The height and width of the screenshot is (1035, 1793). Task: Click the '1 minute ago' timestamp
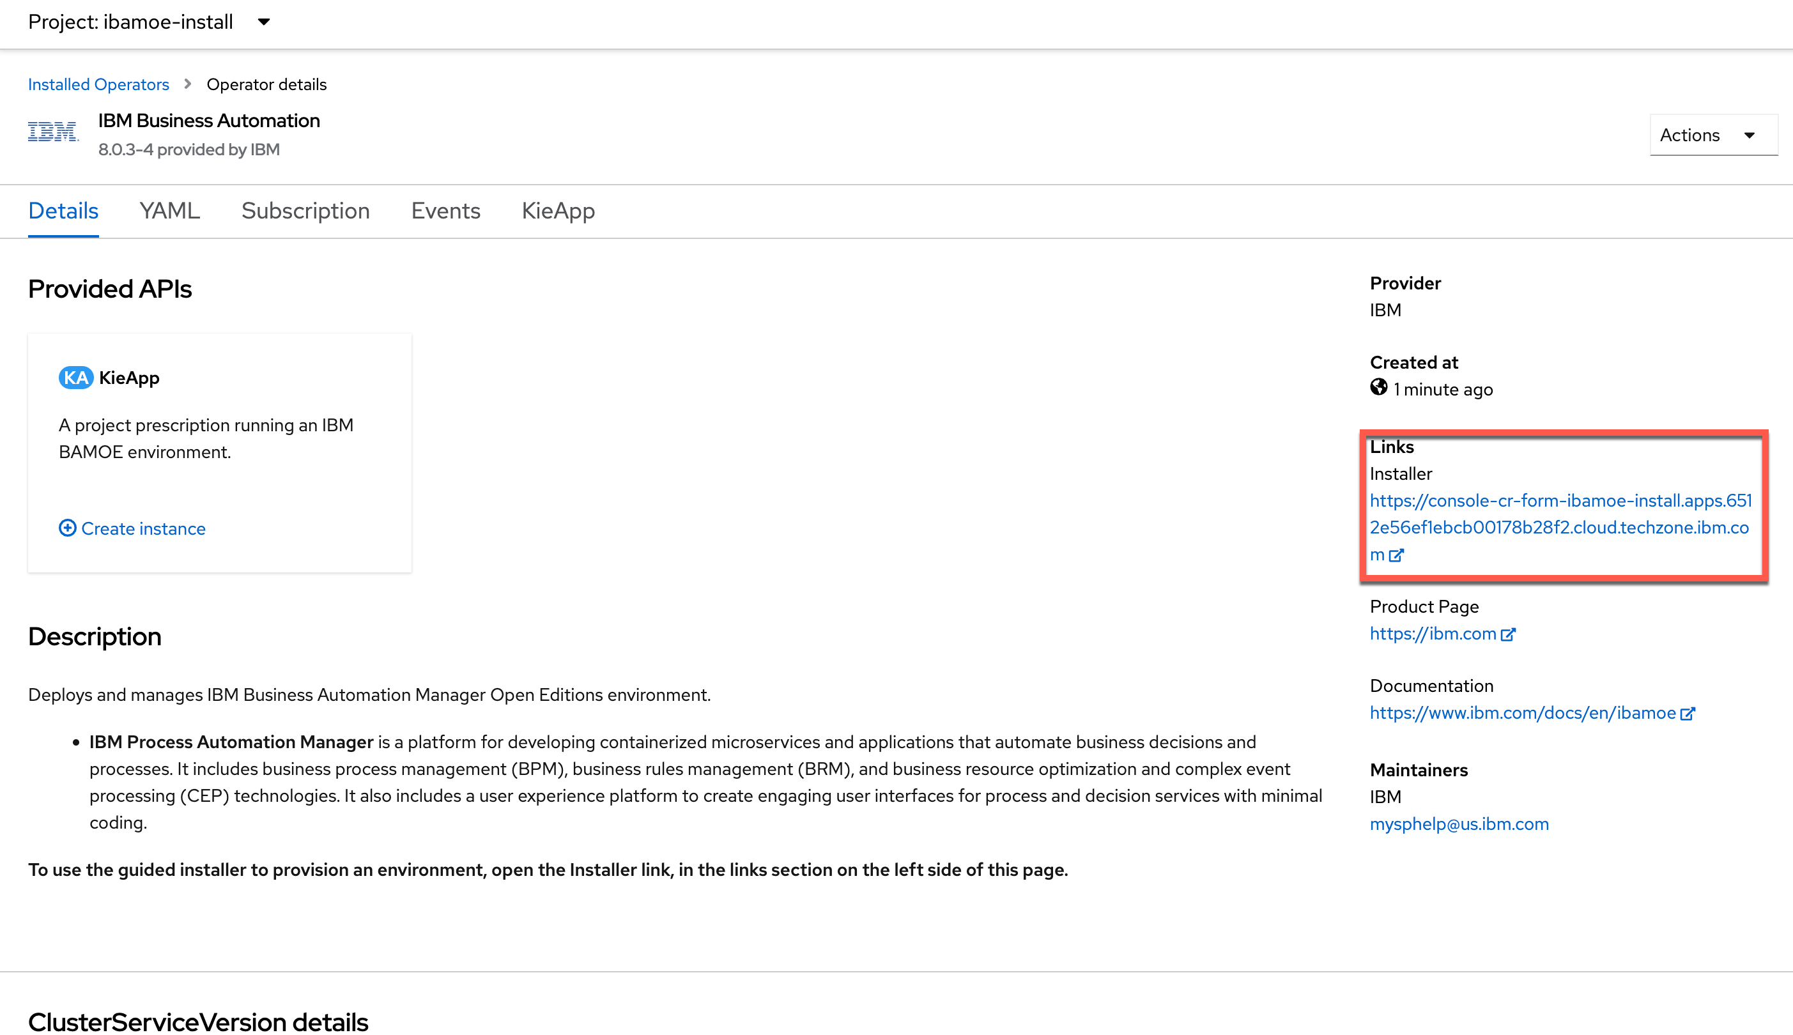tap(1442, 390)
